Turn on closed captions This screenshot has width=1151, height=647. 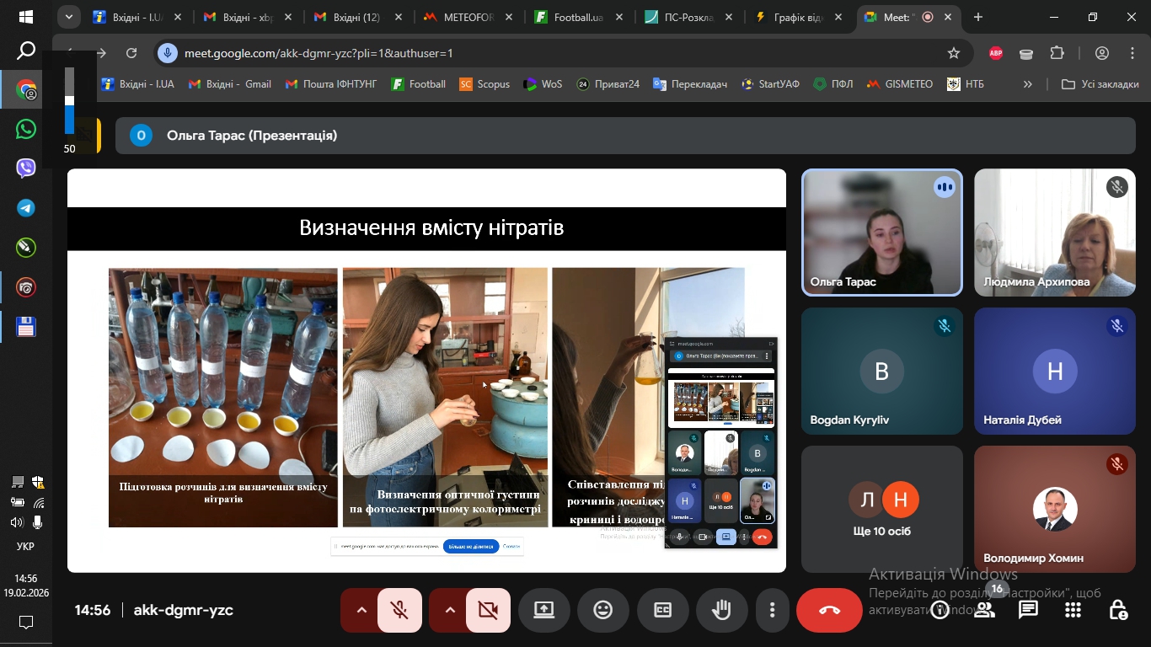[x=662, y=609]
